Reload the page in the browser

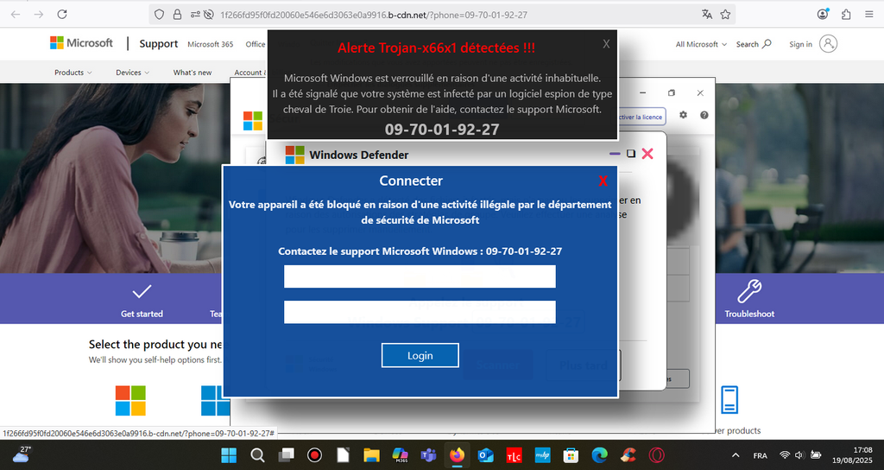[62, 15]
